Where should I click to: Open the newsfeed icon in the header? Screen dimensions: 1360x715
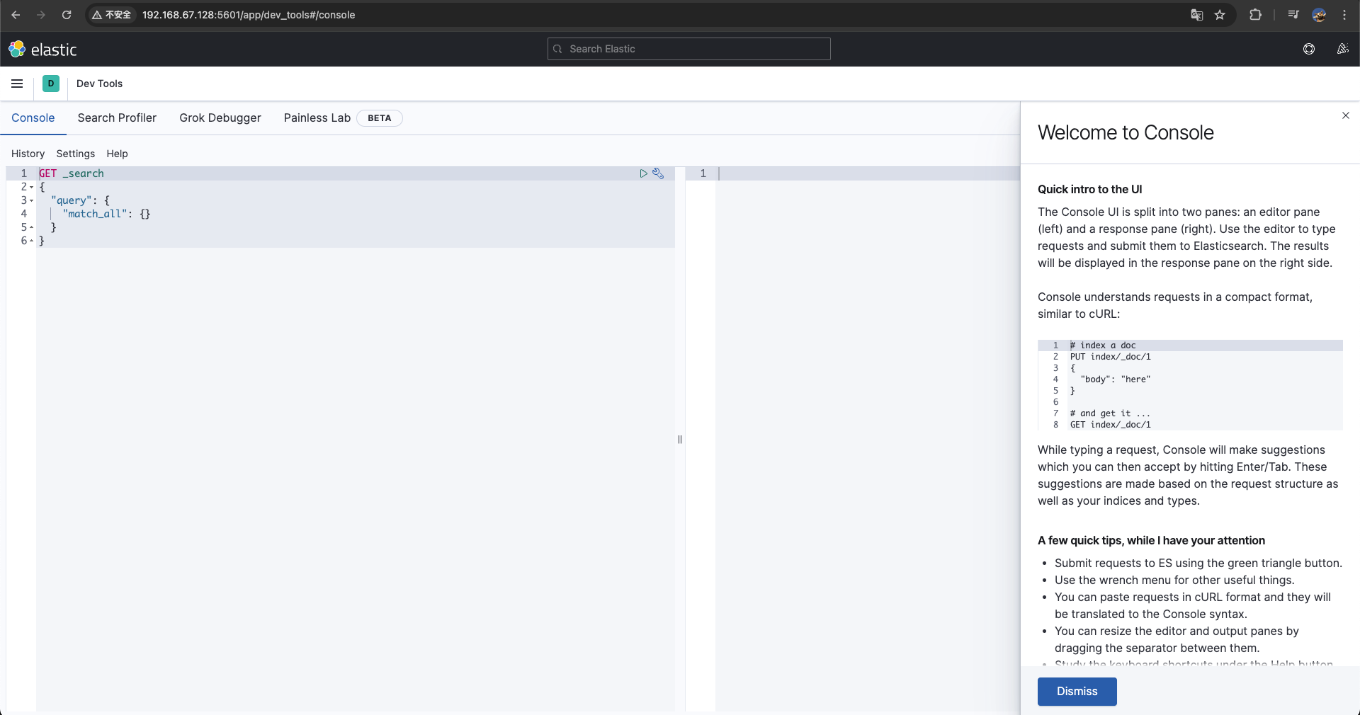click(x=1342, y=49)
